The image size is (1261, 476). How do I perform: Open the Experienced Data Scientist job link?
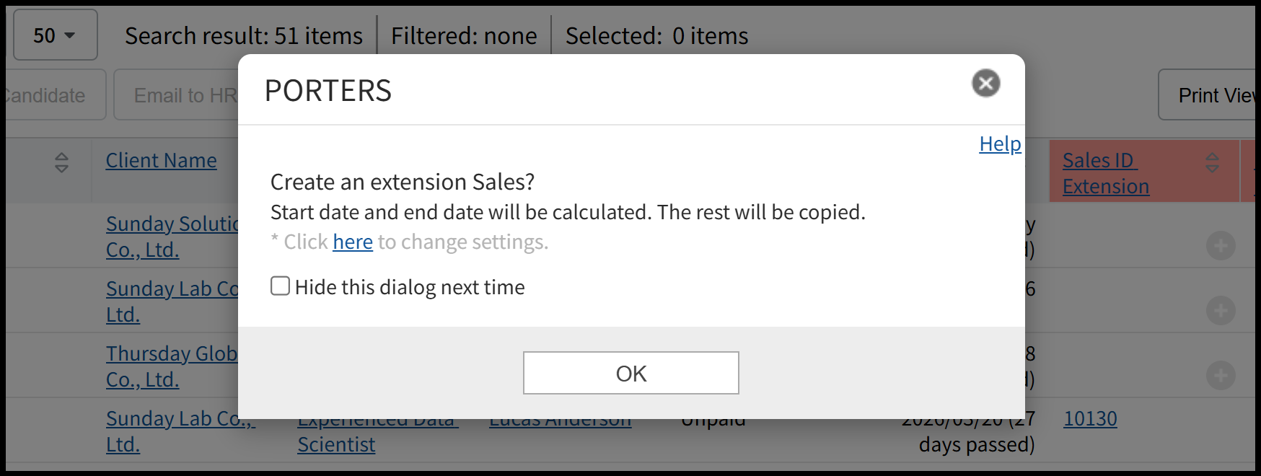click(336, 444)
